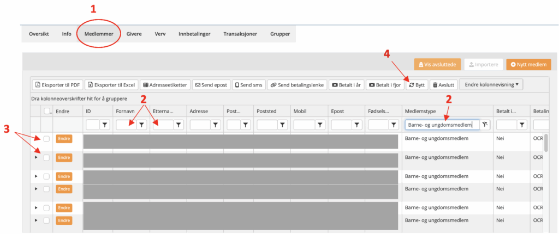Click the Medlemstype filter text field
The width and height of the screenshot is (559, 234).
point(442,125)
